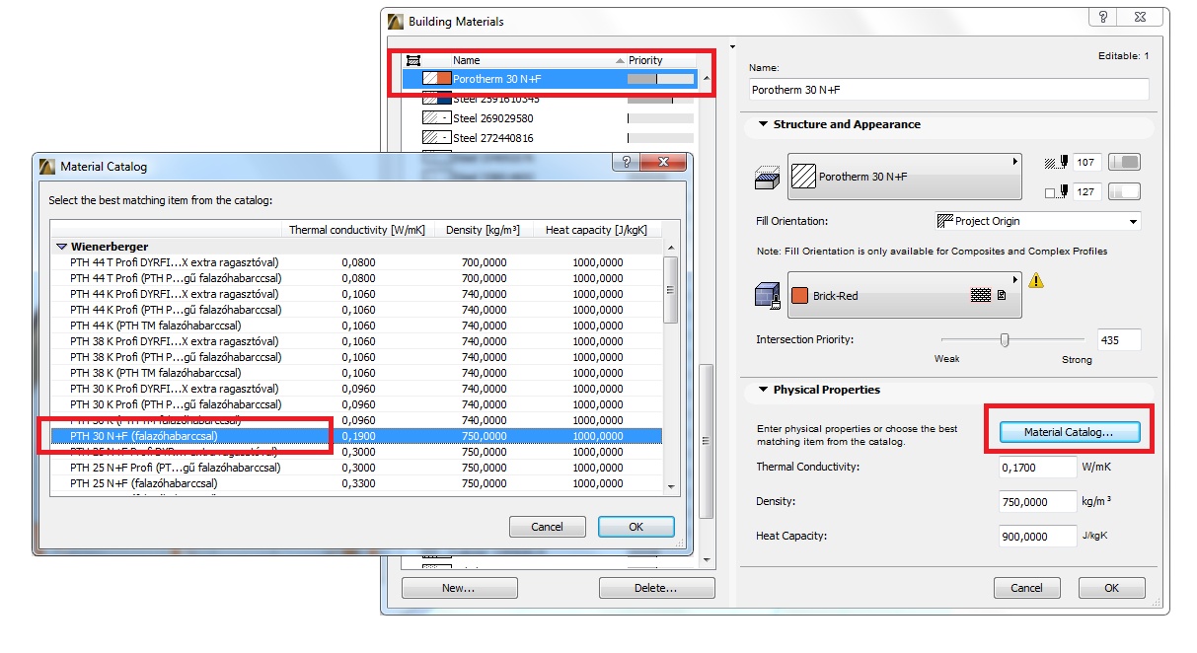Select the PTH 25 N+F Profi (PTH P...gű falazóhabarccsal) row
Viewport: 1197px width, 653px height.
coord(356,468)
